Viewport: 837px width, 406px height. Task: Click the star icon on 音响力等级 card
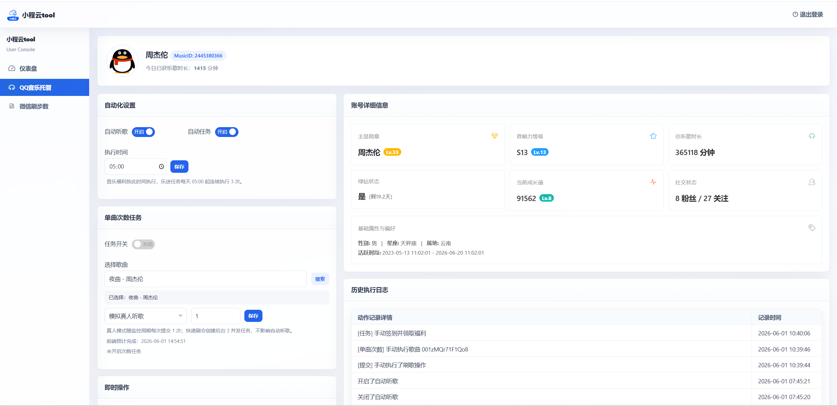click(653, 136)
